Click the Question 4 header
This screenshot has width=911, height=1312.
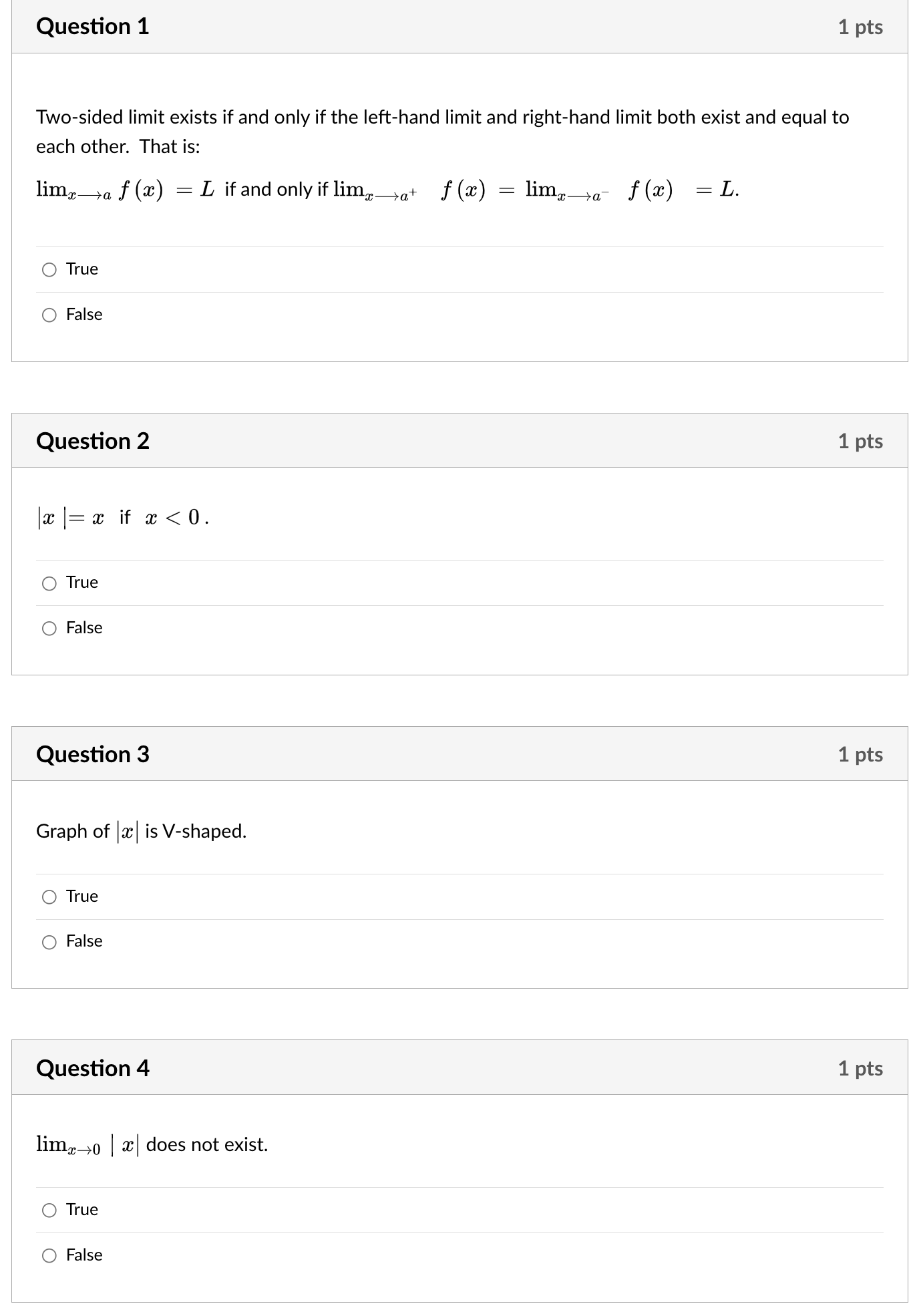94,1068
